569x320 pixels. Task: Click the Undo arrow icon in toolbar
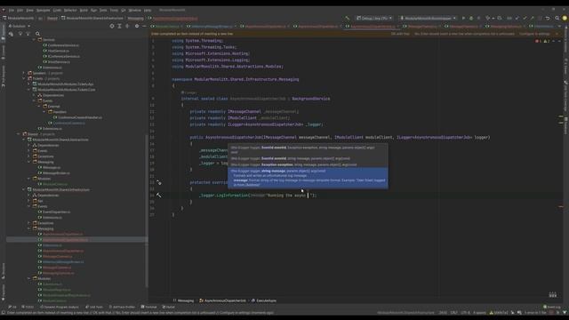coord(548,18)
